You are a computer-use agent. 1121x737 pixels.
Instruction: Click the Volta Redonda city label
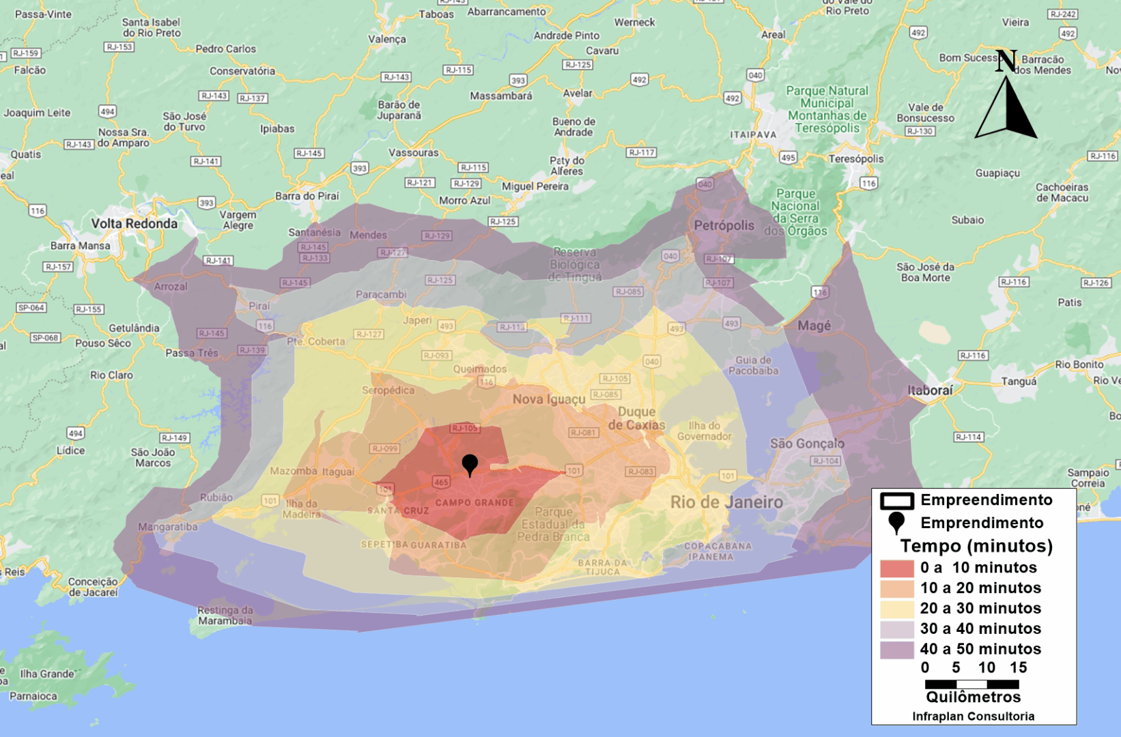click(134, 224)
